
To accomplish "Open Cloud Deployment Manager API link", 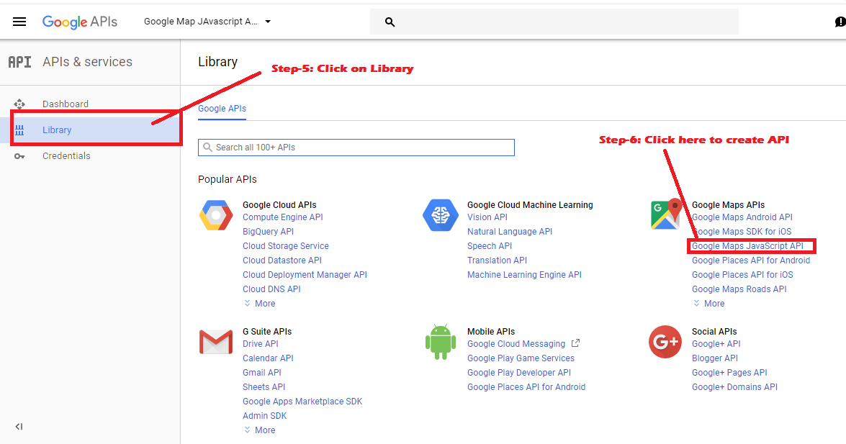I will [x=305, y=275].
